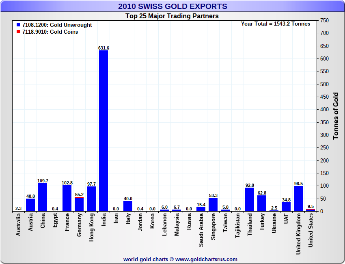
Task: Click the 48.8 value label
Action: coord(30,196)
